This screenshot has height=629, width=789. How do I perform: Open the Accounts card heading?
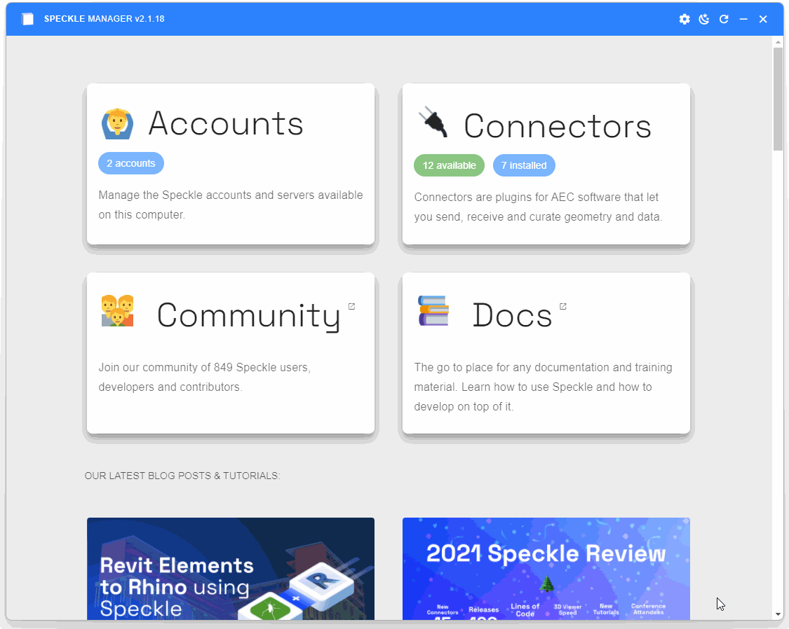(x=226, y=123)
